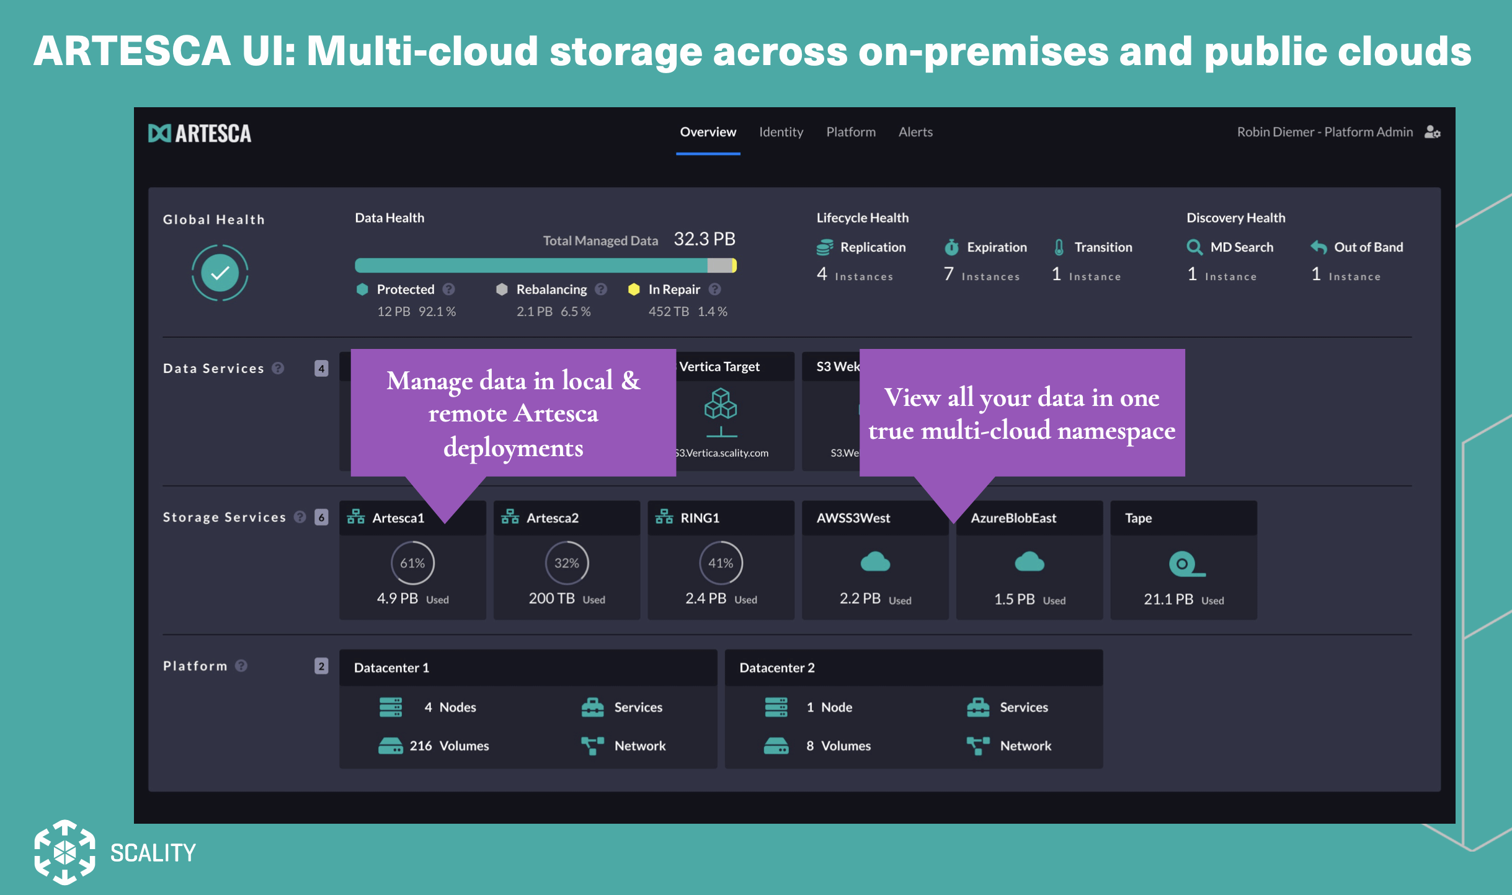1512x895 pixels.
Task: Open the Alerts tab
Action: point(916,132)
